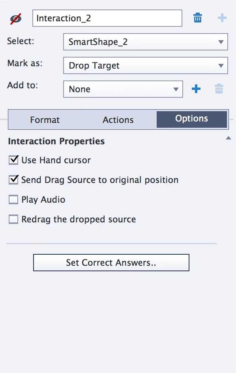Delete Interaction_2 with the trash icon
236x373 pixels.
click(x=197, y=18)
